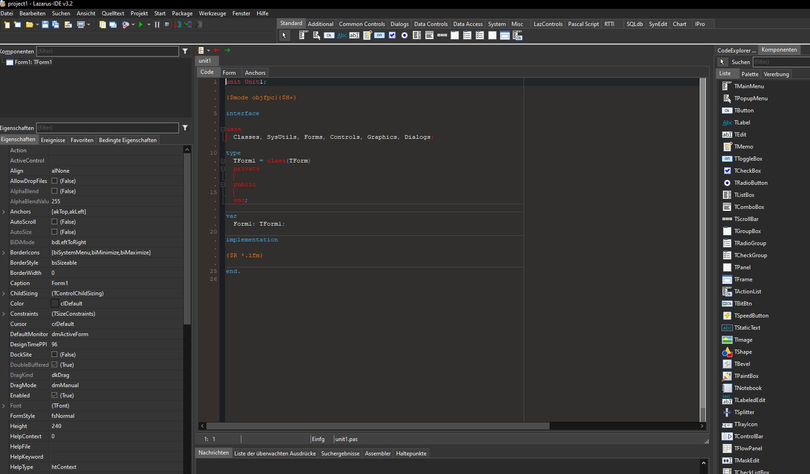
Task: Switch to the Ereignisse tab
Action: 53,140
